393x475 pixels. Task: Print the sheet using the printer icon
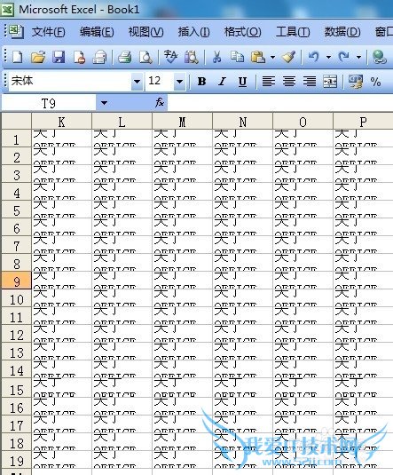click(x=124, y=57)
